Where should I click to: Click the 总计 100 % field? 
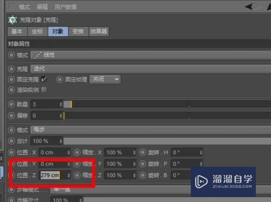click(47, 141)
